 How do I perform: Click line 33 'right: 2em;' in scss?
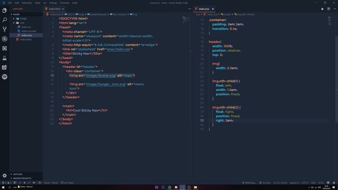coord(224,120)
